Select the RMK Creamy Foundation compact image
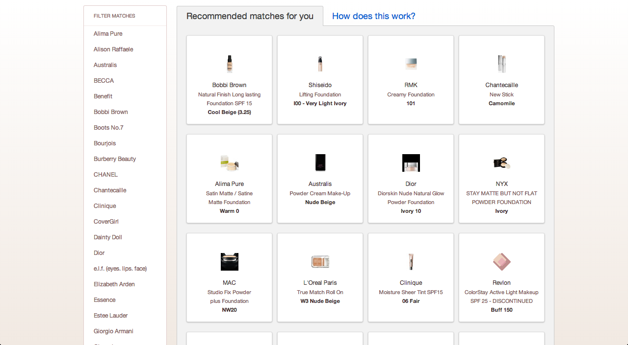The image size is (628, 345). [411, 64]
